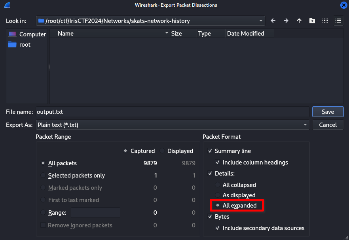Image resolution: width=349 pixels, height=240 pixels.
Task: Open Export As format dropdown
Action: click(x=173, y=125)
